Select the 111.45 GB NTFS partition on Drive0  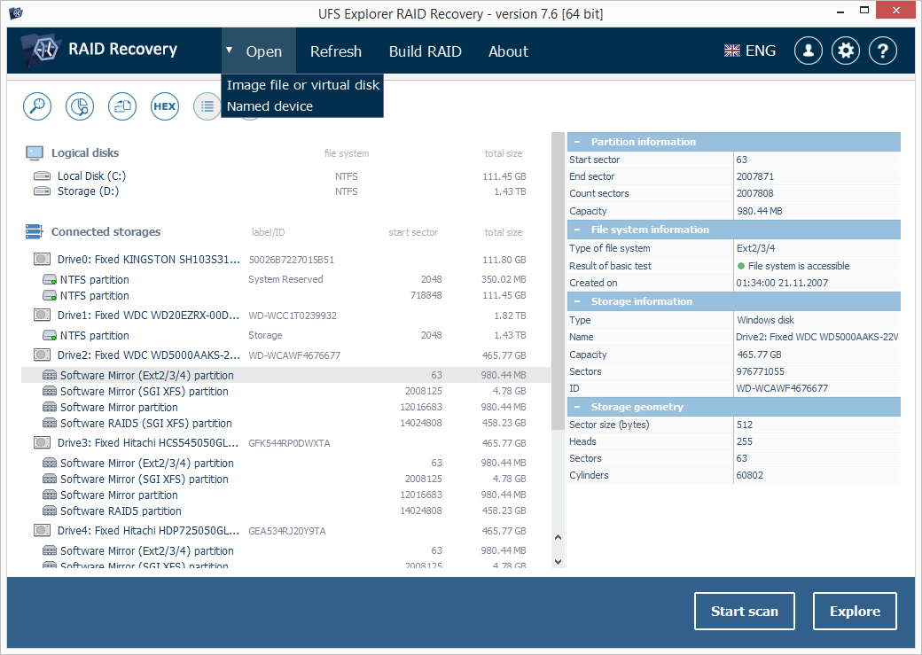[285, 295]
